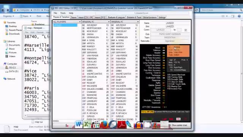Switch to the Teams tab
Viewport: 243px width, 137px height.
tap(73, 18)
